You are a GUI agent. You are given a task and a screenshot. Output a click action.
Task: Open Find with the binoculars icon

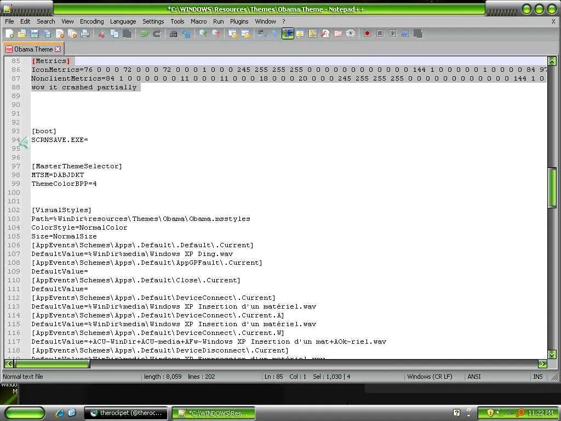click(x=173, y=33)
